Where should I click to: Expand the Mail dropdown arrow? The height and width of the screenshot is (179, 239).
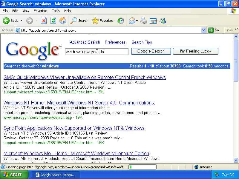[137, 21]
